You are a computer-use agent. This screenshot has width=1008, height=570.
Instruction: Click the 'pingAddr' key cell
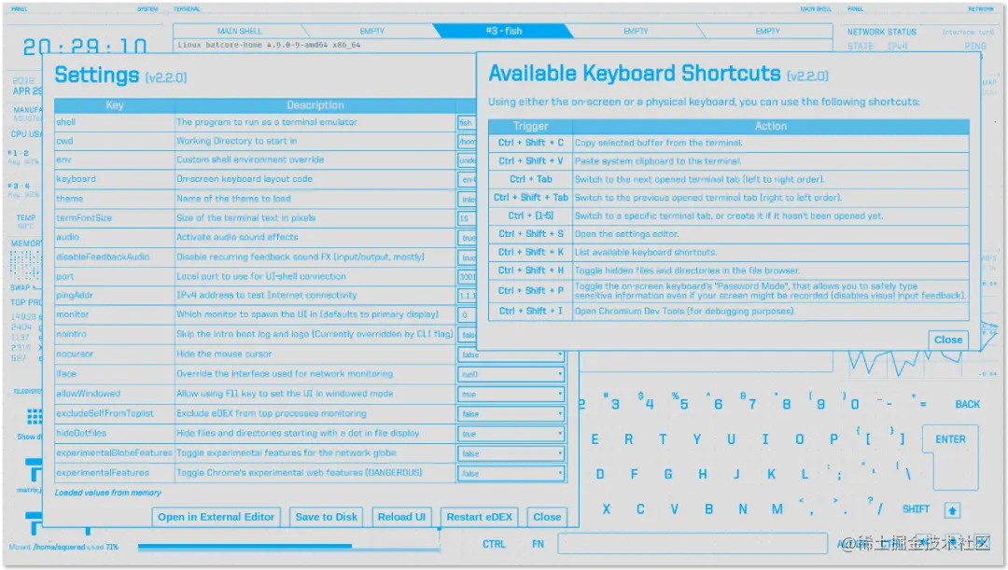(115, 295)
